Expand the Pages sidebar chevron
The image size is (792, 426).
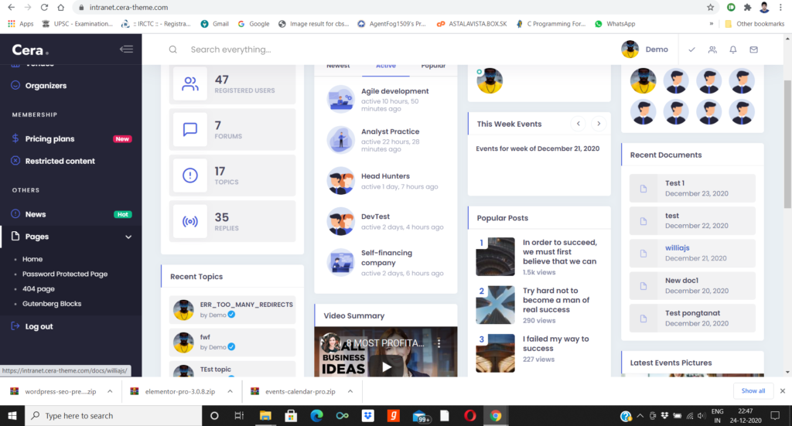(x=128, y=237)
